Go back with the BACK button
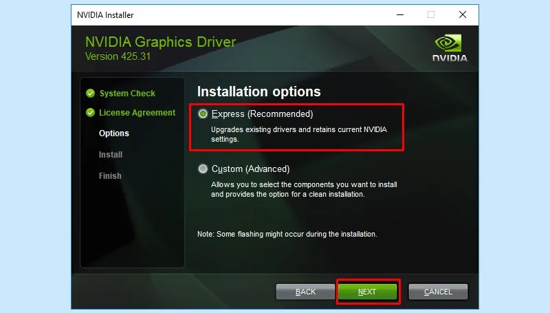The image size is (550, 313). coord(305,292)
